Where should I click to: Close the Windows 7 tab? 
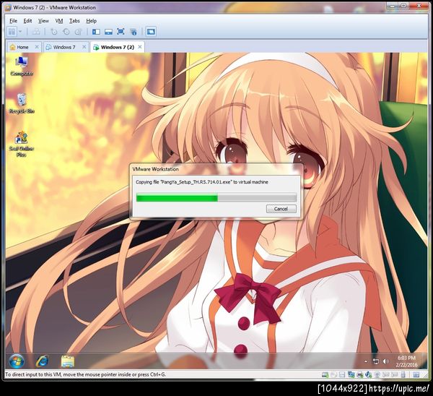point(84,47)
